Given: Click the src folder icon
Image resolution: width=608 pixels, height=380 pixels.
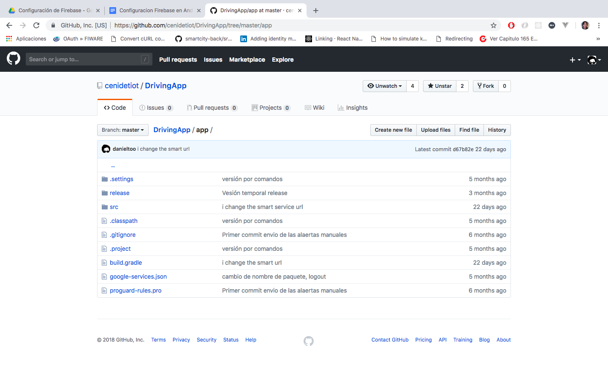Looking at the screenshot, I should coord(105,207).
